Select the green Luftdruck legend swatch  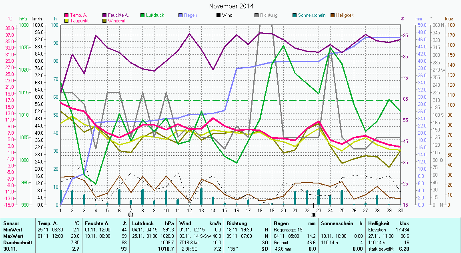click(142, 15)
